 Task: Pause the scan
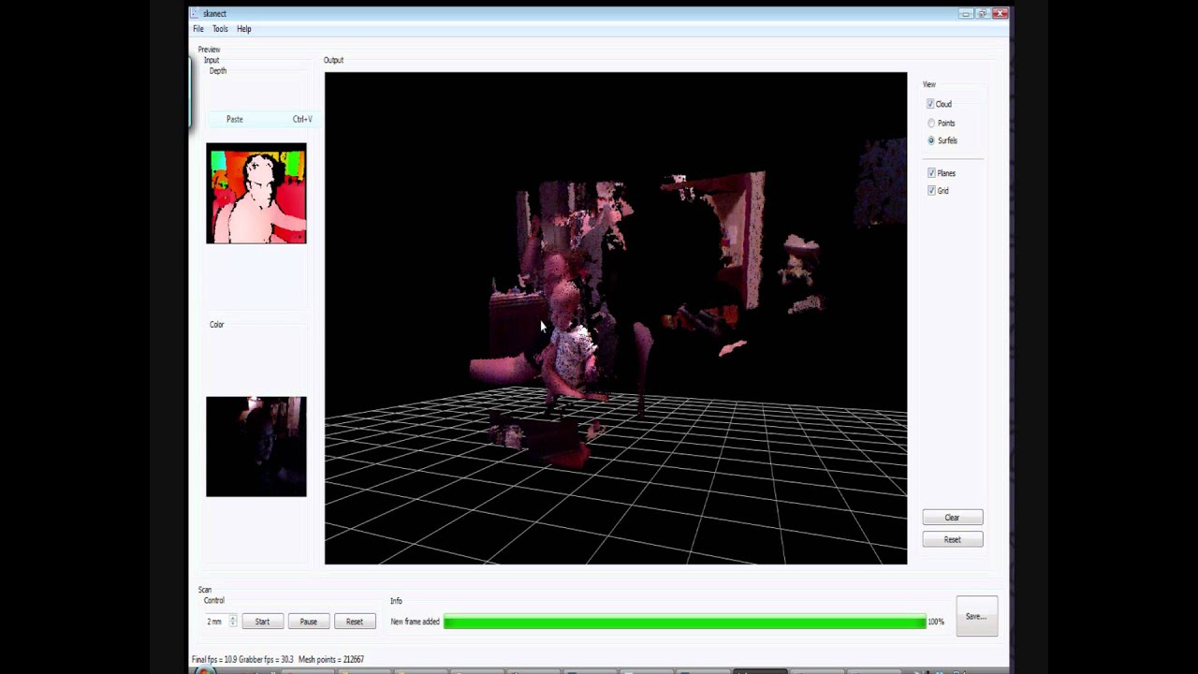pos(308,622)
